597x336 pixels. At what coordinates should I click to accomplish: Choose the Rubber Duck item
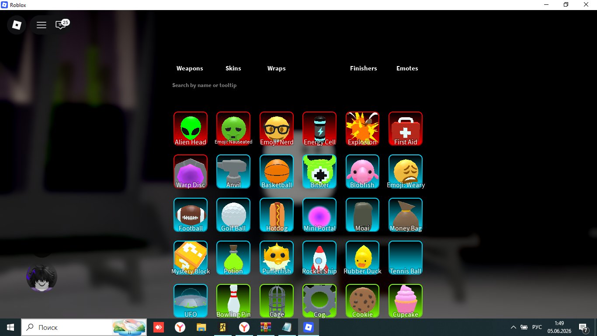[x=363, y=258]
